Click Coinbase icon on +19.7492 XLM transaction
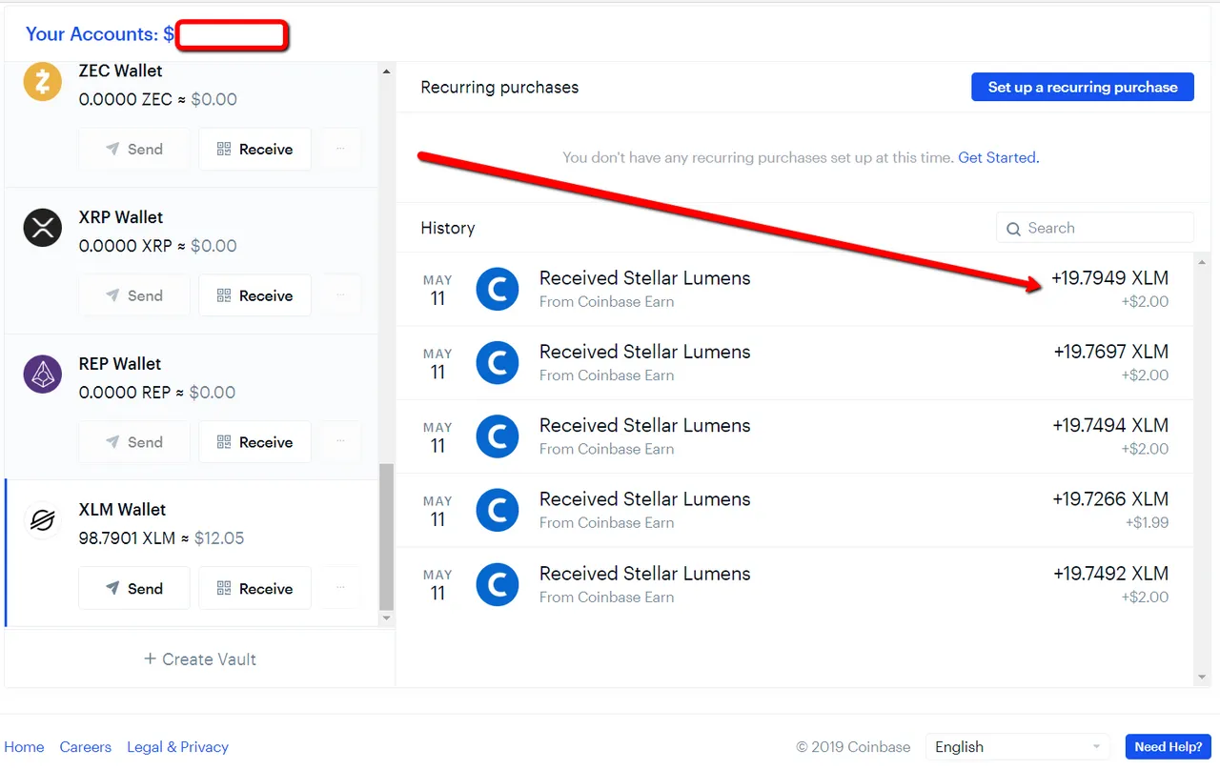 (498, 585)
